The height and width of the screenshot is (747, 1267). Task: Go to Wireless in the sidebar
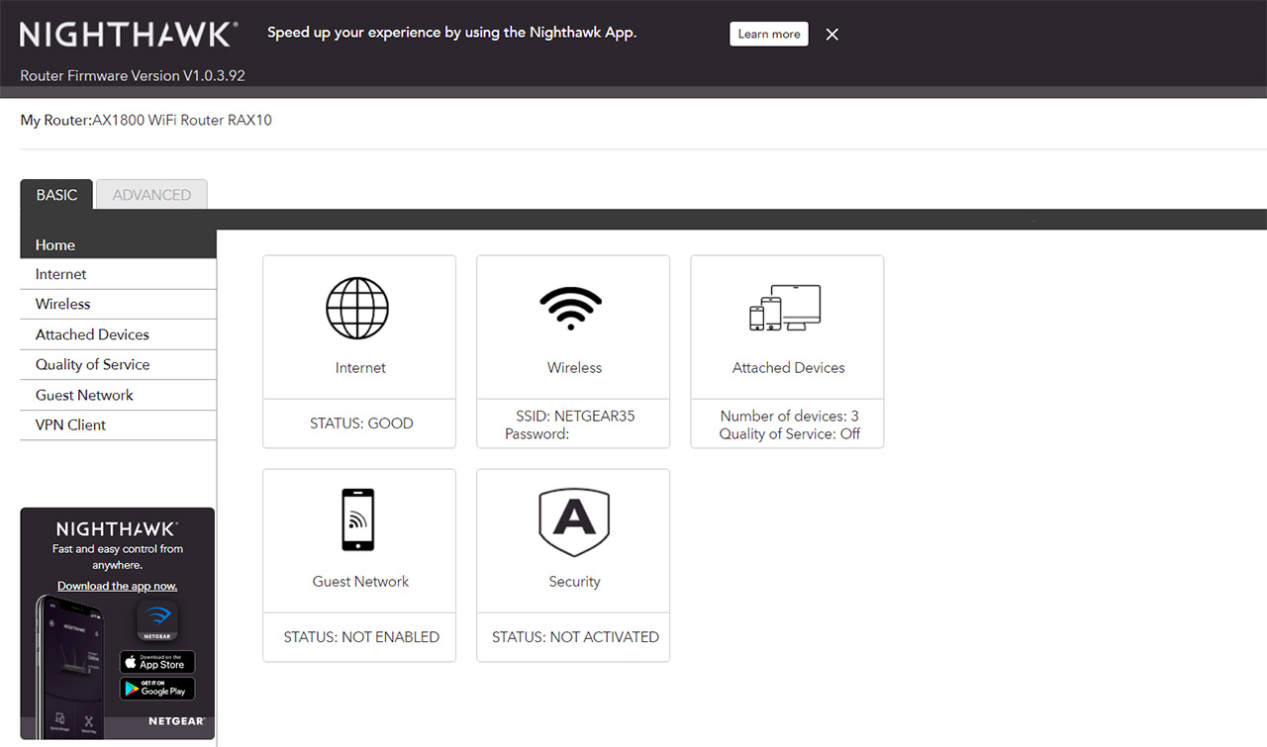(x=118, y=304)
